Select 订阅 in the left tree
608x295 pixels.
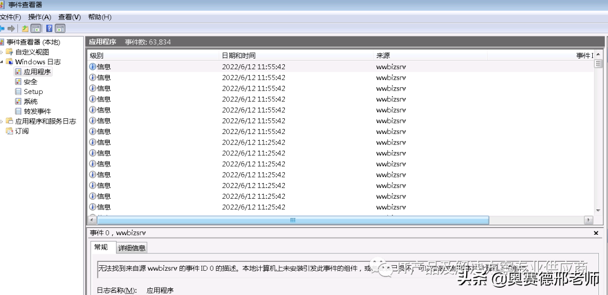[x=21, y=131]
